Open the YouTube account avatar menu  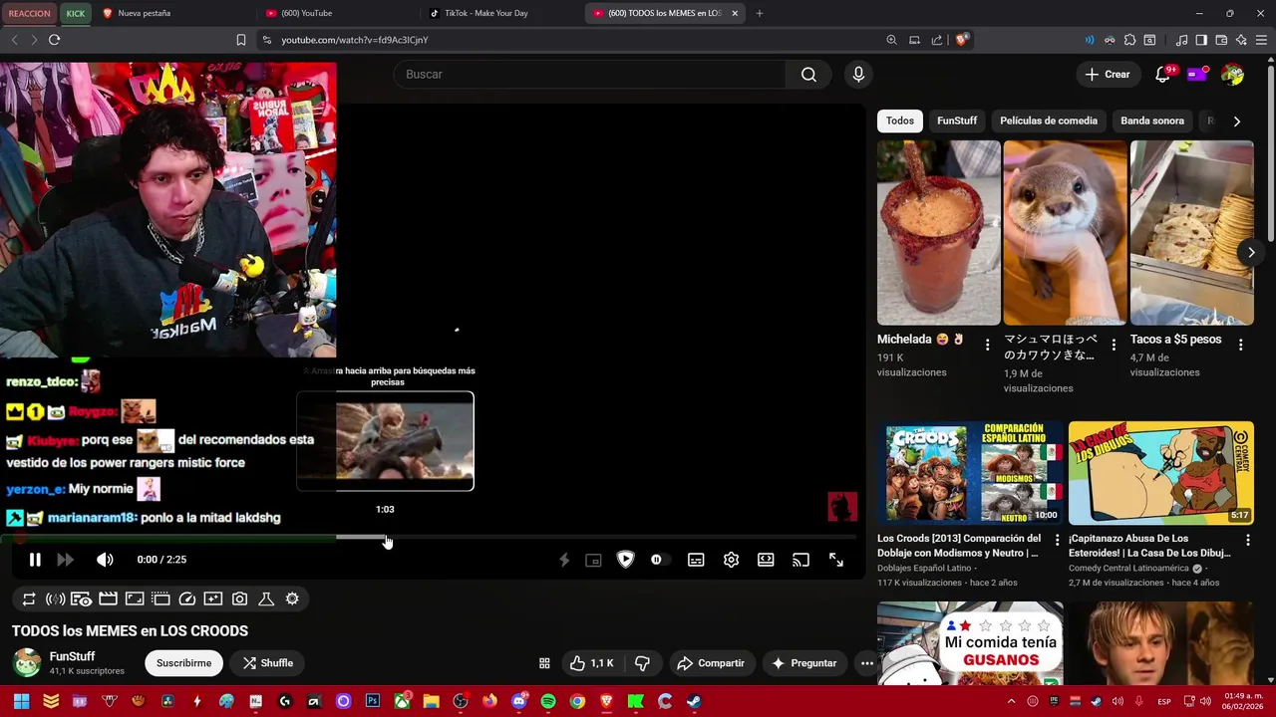point(1232,75)
